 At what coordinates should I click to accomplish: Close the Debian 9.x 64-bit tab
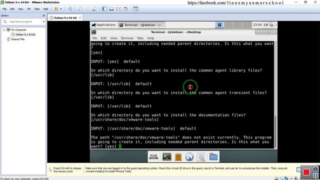point(80,18)
